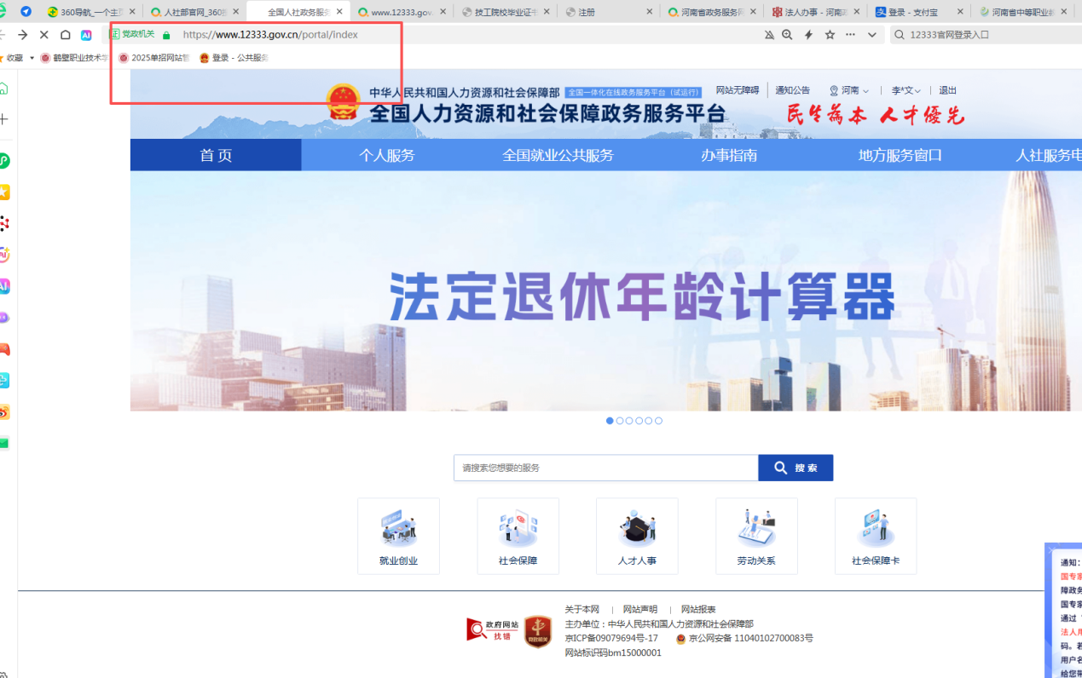Open the 办事指南 navigation menu
Image resolution: width=1082 pixels, height=678 pixels.
coord(729,155)
